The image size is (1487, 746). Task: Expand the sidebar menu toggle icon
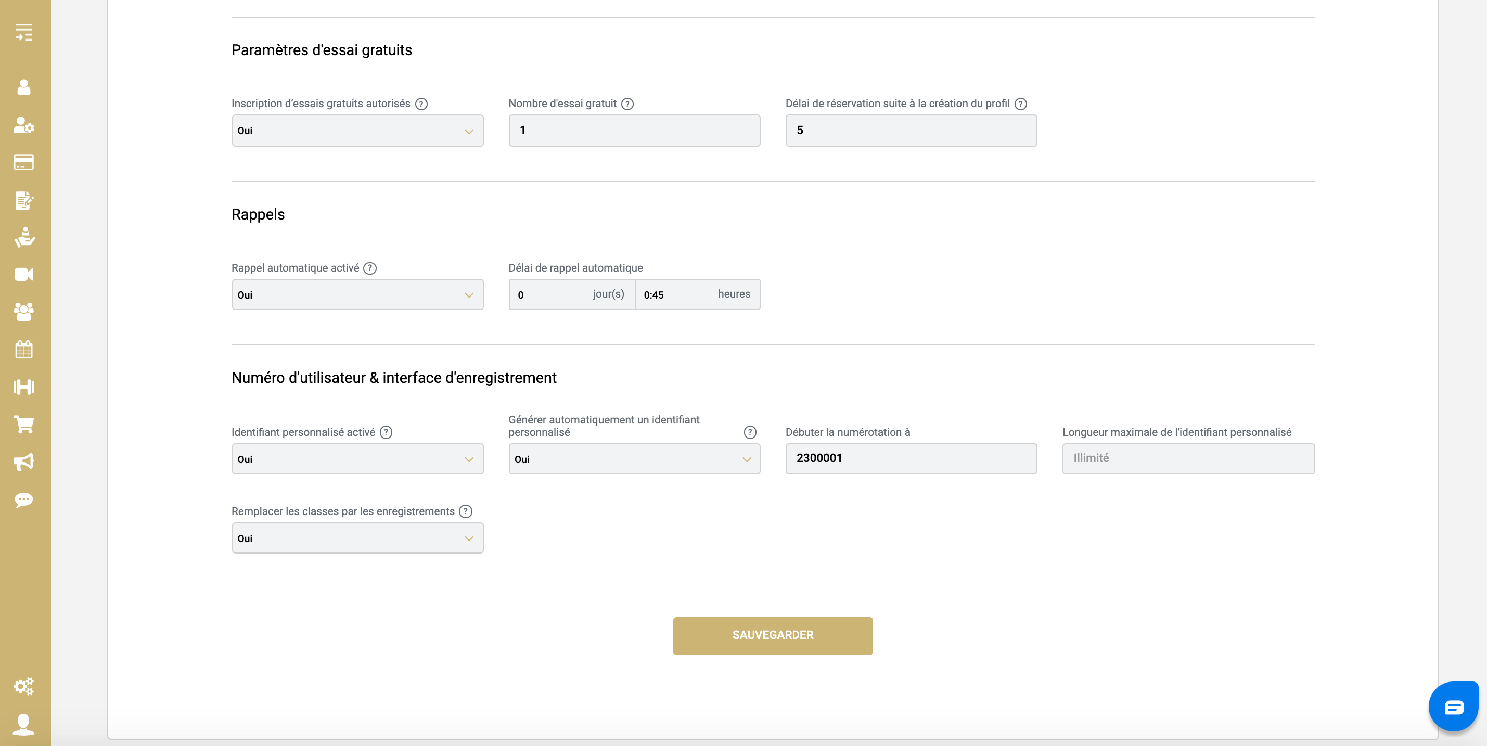23,32
